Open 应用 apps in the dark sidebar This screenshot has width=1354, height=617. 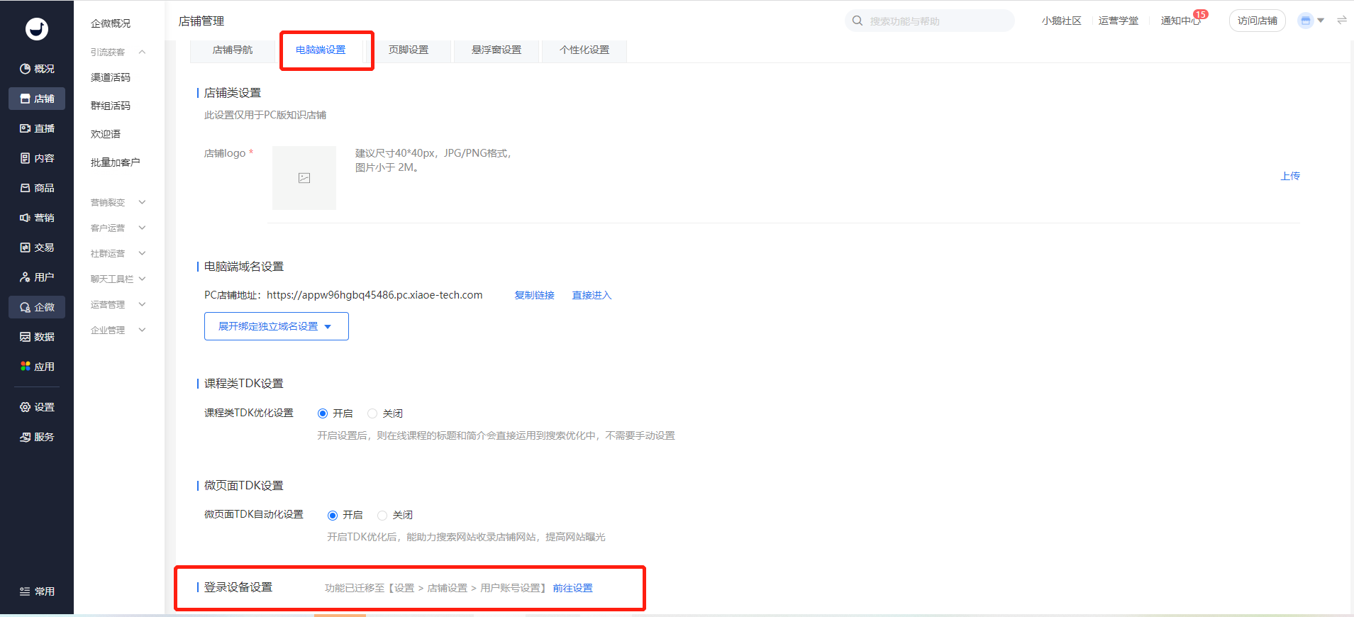point(37,367)
